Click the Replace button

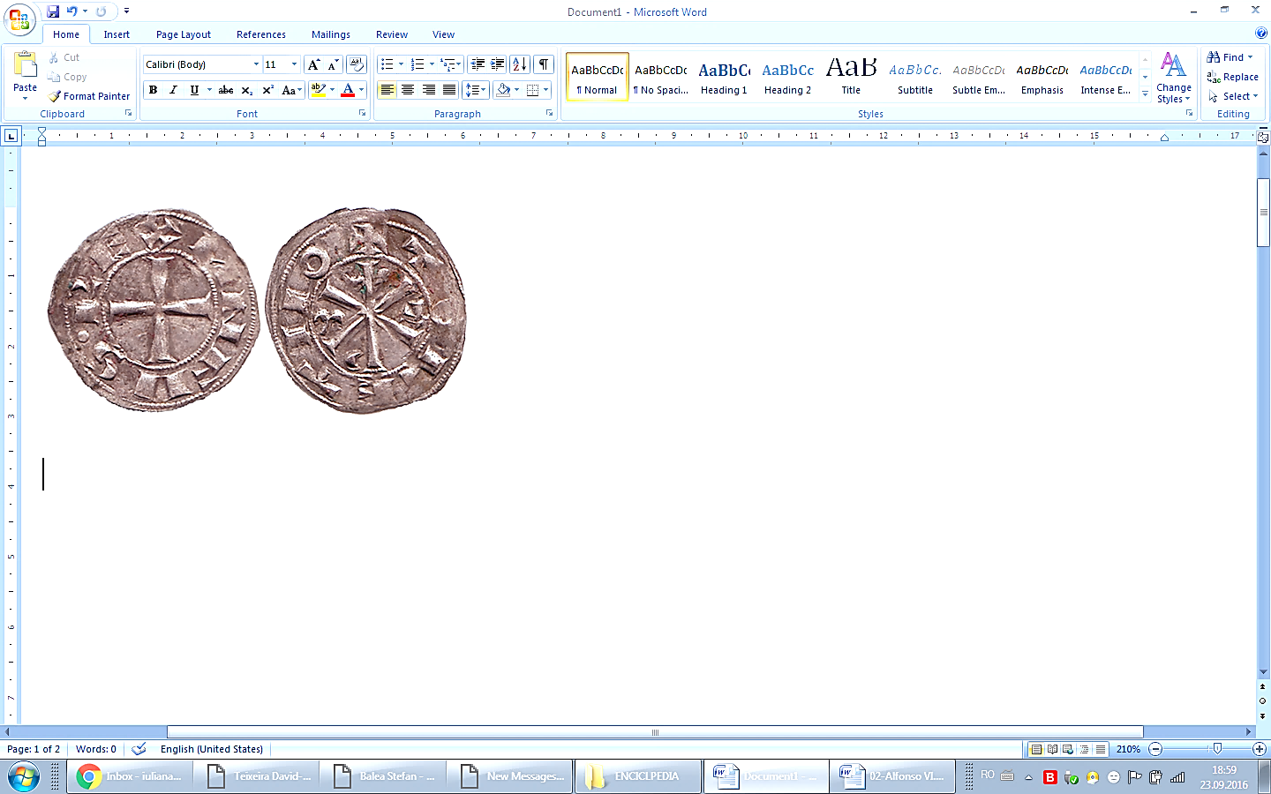coord(1232,77)
